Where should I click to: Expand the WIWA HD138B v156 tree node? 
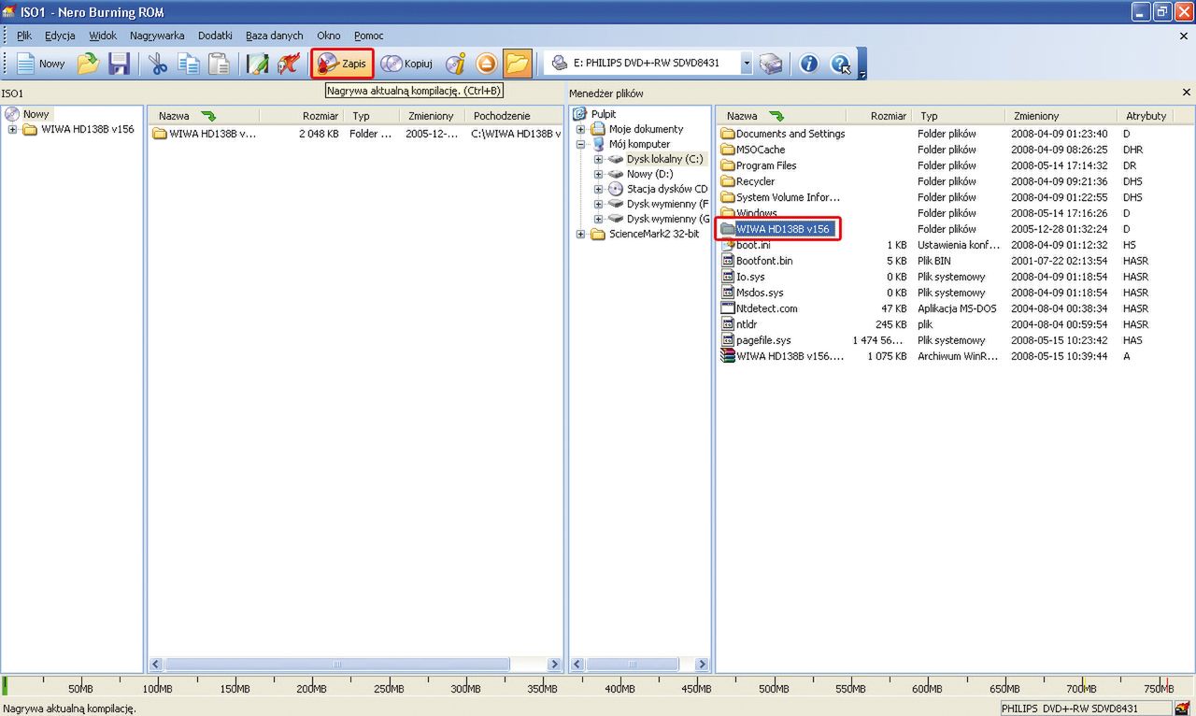pos(13,129)
